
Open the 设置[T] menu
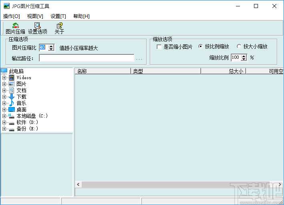click(58, 16)
